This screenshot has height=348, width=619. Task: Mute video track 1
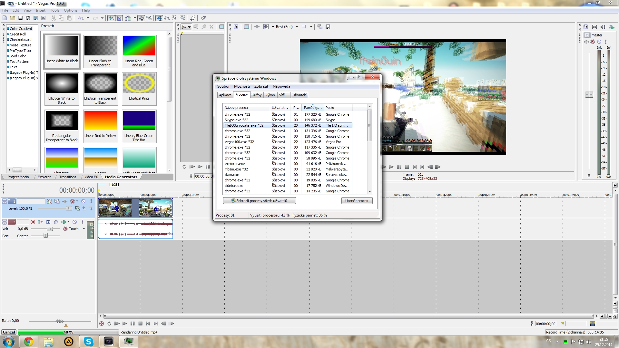(x=83, y=201)
